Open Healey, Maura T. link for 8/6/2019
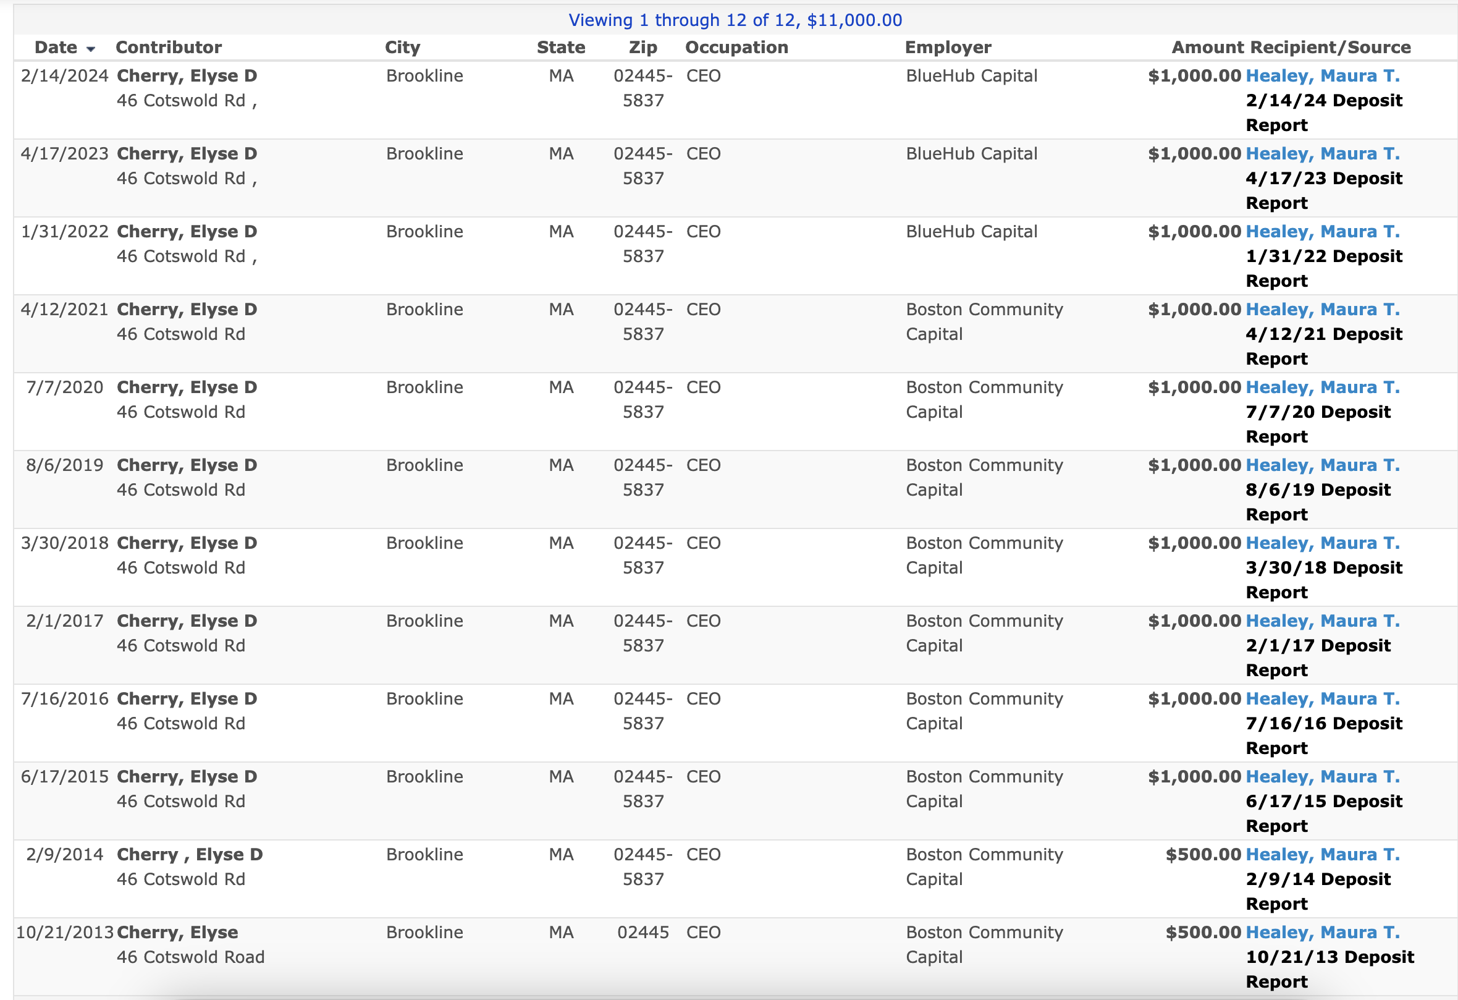This screenshot has height=1000, width=1458. coord(1323,465)
